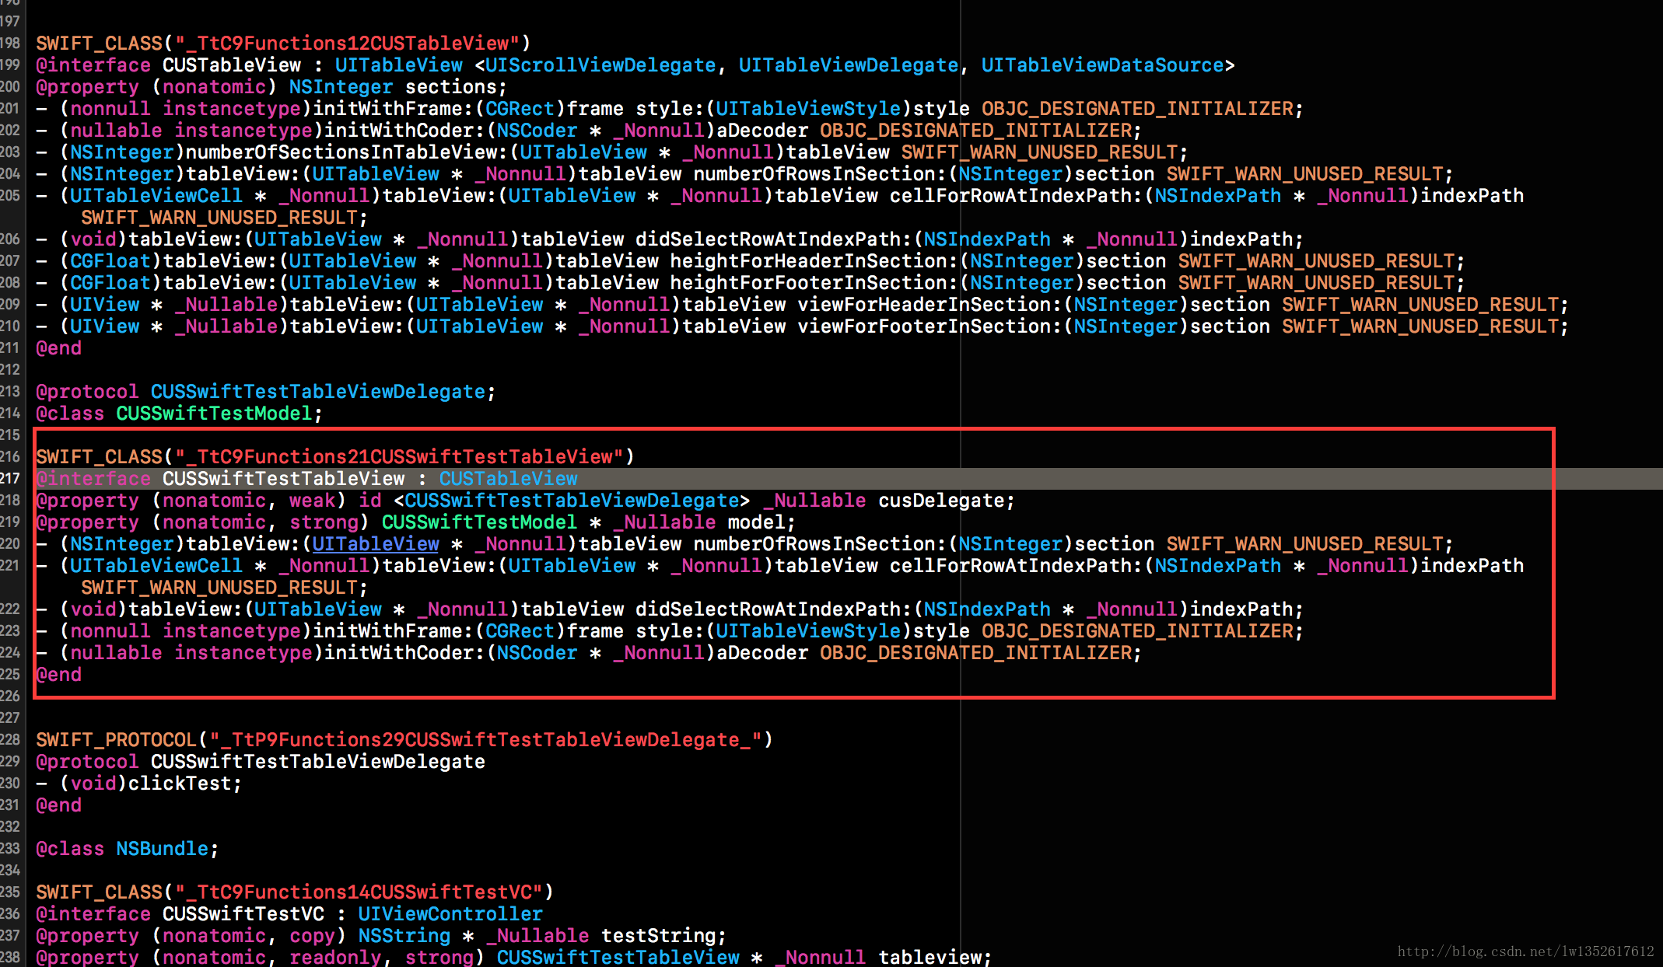Click the SWIFT_PROTOCOL macro on line 228
This screenshot has width=1663, height=967.
pyautogui.click(x=116, y=740)
